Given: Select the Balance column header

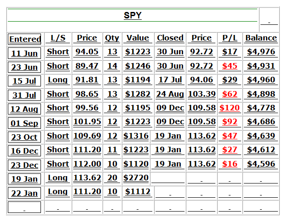Looking at the screenshot, I should (261, 38).
